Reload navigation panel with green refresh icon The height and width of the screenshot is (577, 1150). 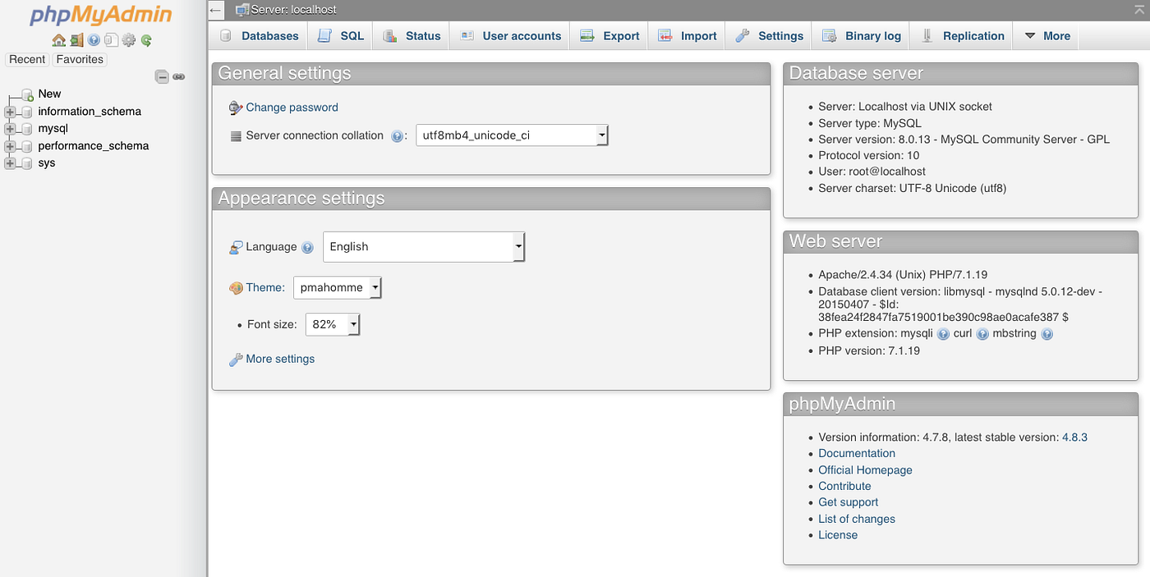146,40
